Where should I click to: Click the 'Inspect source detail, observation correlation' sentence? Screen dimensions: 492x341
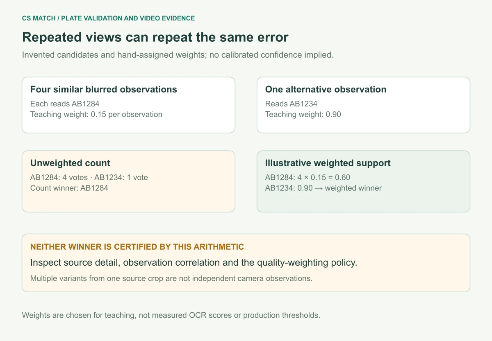(194, 262)
